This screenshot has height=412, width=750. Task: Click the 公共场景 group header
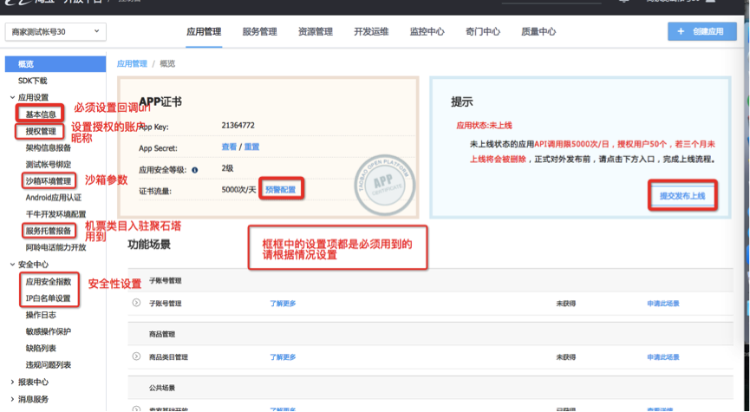162,388
